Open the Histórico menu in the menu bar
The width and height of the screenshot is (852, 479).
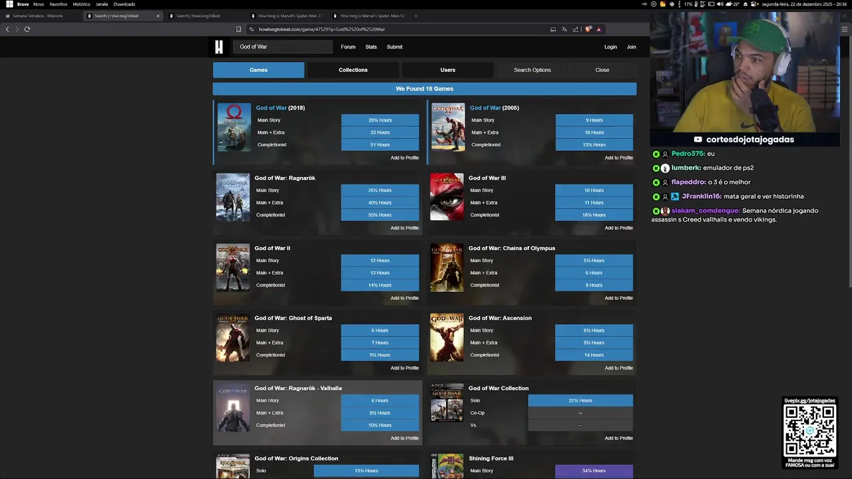(81, 4)
